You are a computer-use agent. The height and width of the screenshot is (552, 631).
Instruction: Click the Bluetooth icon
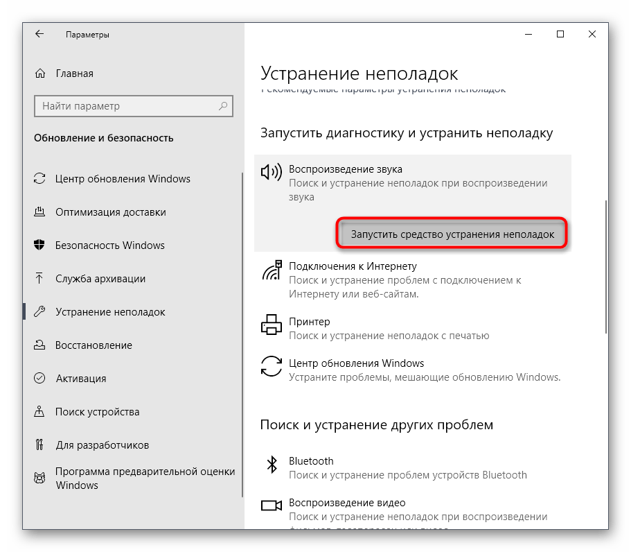tap(272, 465)
